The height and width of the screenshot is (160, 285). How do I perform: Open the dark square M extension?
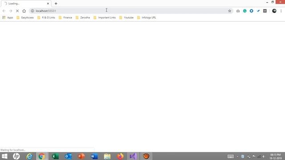pos(265,11)
